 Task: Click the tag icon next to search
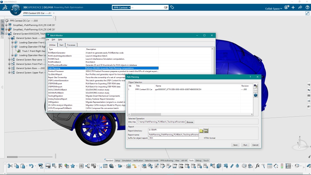click(x=172, y=7)
